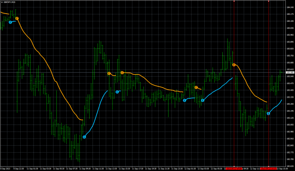Click the first red vertical line's top handle
This screenshot has width=295, height=171.
234,1
